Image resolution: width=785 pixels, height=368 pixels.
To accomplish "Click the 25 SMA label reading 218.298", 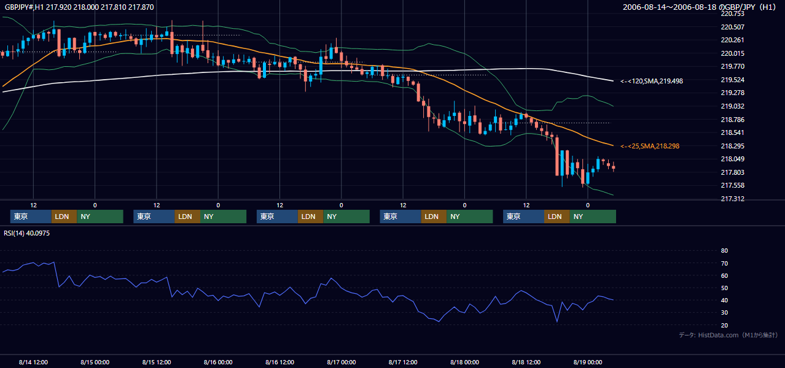I will [650, 146].
